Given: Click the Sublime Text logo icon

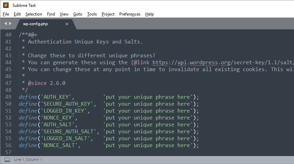Looking at the screenshot, I should click(6, 5).
